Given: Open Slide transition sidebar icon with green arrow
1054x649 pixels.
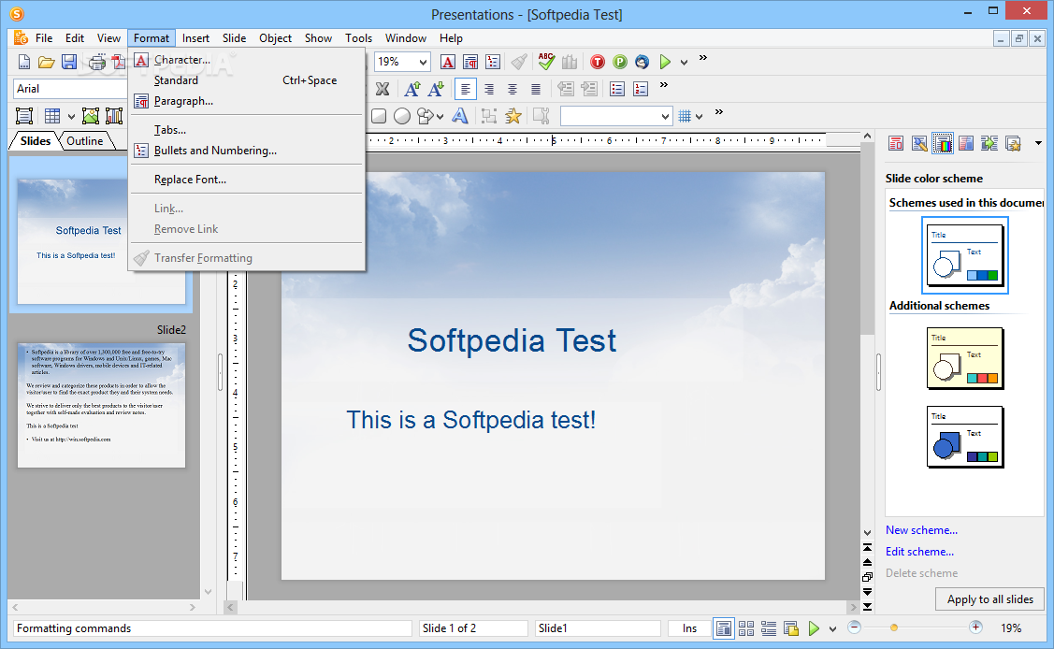Looking at the screenshot, I should click(x=989, y=143).
